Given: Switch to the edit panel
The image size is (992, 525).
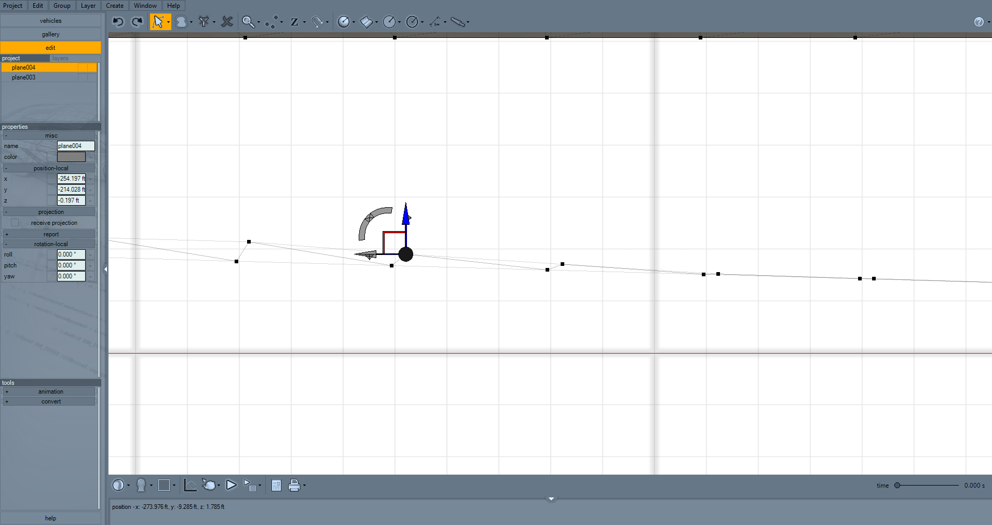Looking at the screenshot, I should (50, 48).
